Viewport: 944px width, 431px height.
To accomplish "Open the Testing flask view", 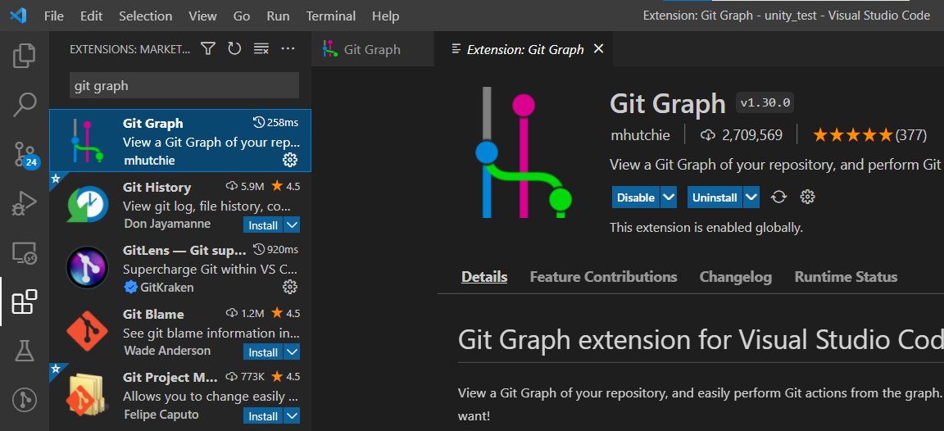I will (25, 351).
